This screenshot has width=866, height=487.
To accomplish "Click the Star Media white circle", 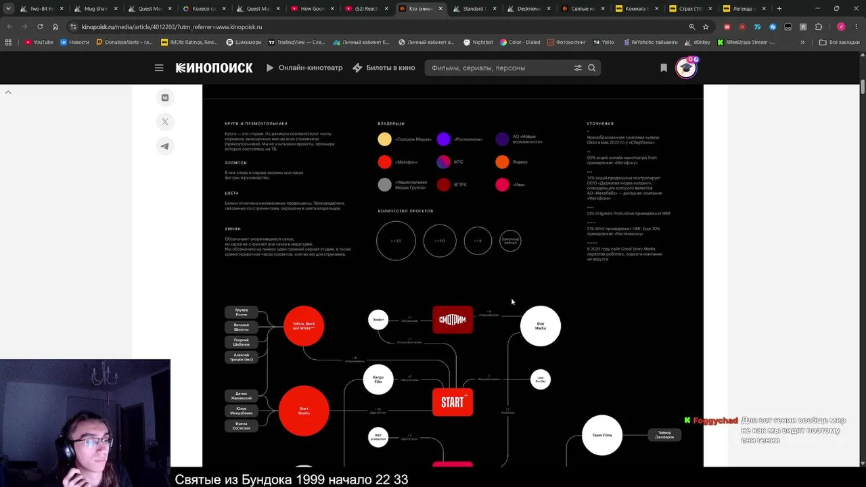I will (x=541, y=326).
